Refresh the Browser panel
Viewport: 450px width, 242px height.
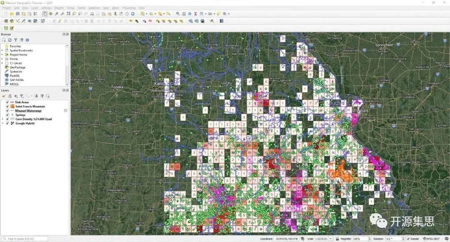(x=10, y=40)
